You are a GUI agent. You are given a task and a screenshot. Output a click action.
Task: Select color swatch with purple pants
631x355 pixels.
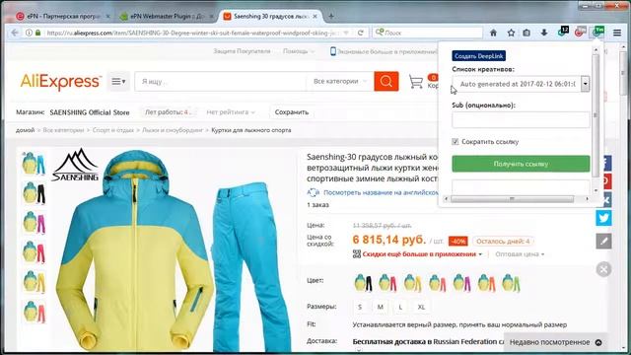tap(461, 282)
